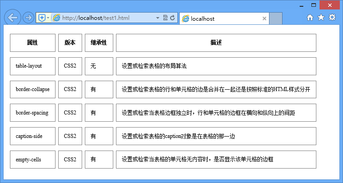Click the blue security shield icon
The height and width of the screenshot is (183, 343).
[42, 18]
